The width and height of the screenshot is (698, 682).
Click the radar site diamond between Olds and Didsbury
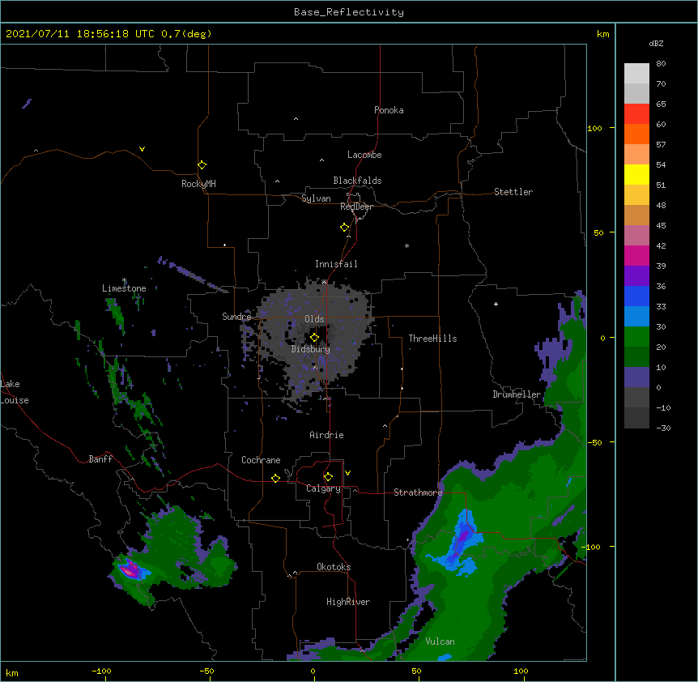click(314, 337)
